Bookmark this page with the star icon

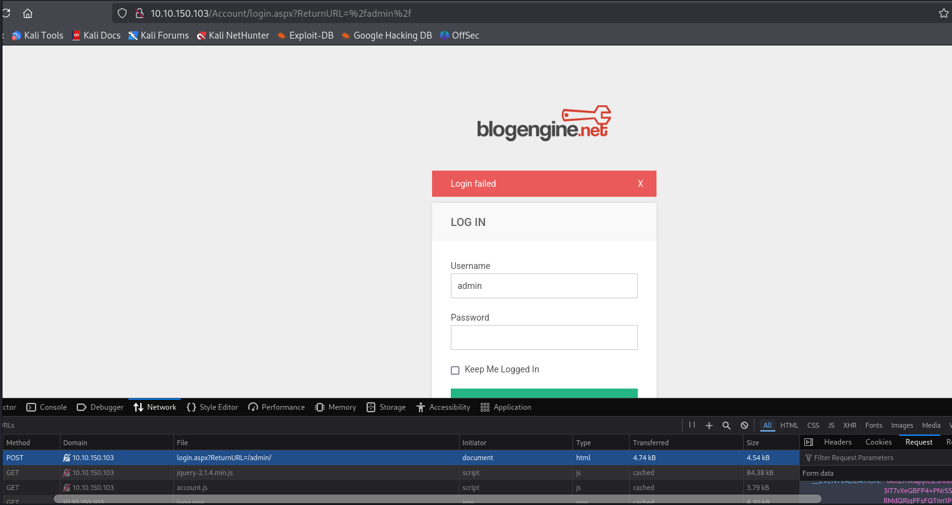click(x=943, y=13)
